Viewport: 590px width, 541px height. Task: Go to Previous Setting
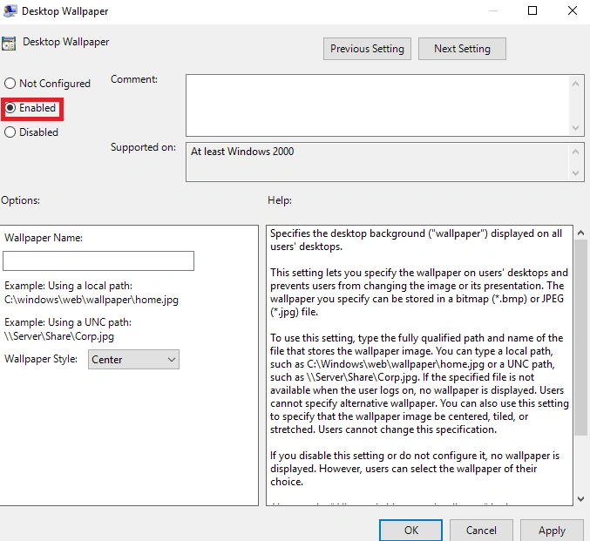click(x=367, y=49)
